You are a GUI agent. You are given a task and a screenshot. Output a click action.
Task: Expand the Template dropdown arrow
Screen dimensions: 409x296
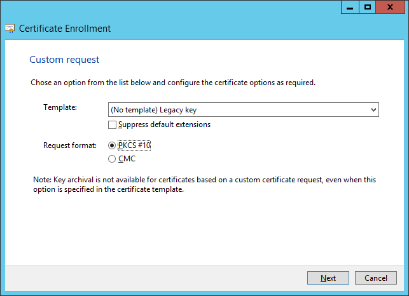(373, 110)
